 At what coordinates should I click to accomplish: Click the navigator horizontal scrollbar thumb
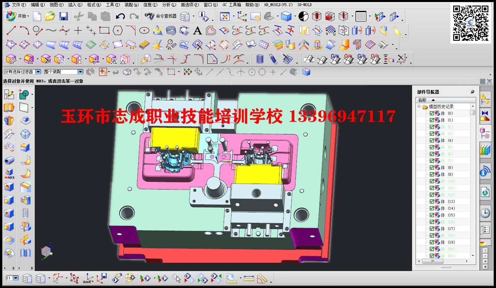433,261
